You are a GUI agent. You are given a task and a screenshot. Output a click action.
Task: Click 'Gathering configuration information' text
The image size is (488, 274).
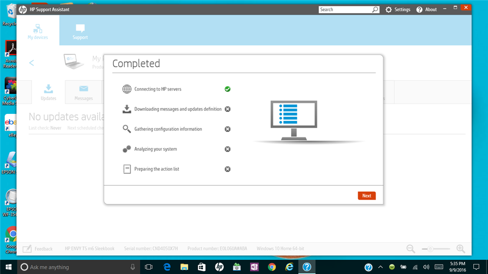point(168,129)
